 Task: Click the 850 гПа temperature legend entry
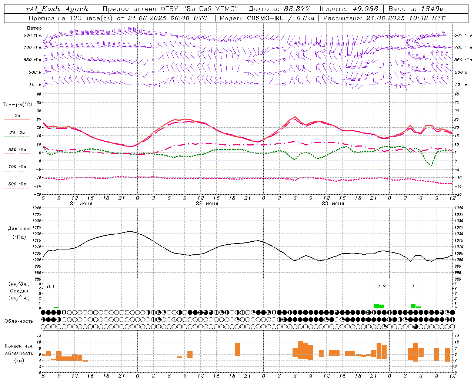coord(17,150)
